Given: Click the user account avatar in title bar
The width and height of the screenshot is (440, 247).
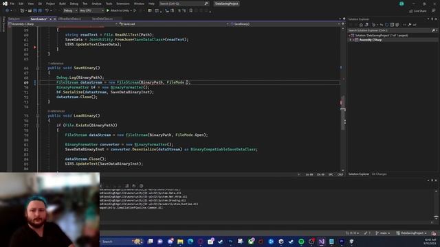Looking at the screenshot, I should (x=401, y=3).
